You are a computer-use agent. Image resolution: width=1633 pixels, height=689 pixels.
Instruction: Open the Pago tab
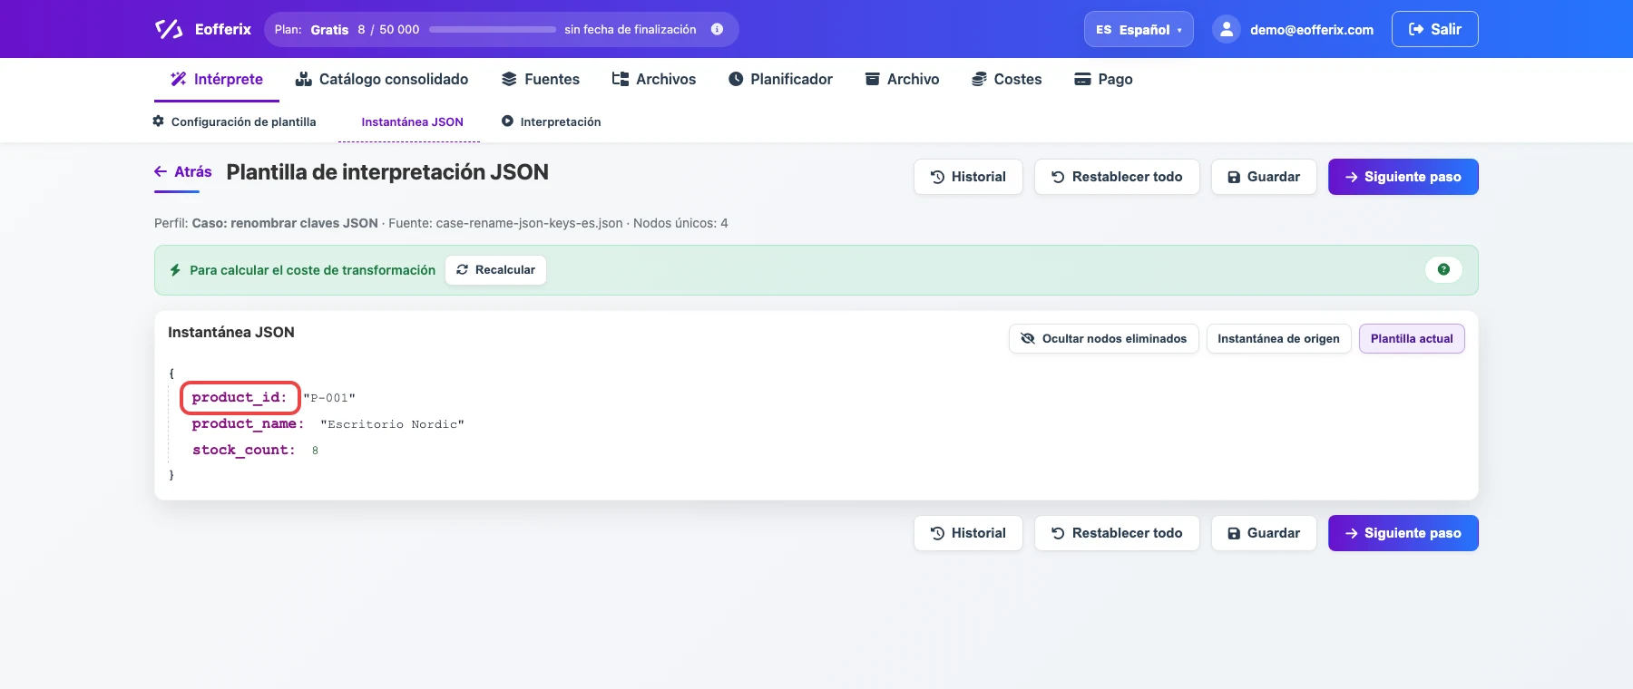pos(1103,79)
